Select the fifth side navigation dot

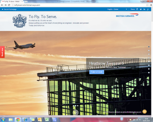click(149, 62)
